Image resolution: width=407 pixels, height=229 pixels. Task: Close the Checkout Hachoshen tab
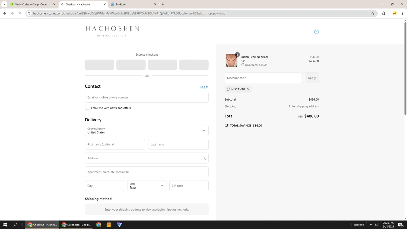(x=105, y=4)
